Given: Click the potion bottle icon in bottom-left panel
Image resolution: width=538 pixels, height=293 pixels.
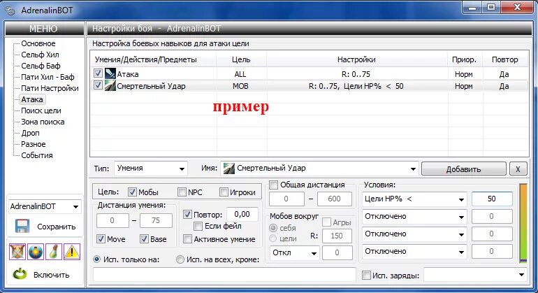Looking at the screenshot, I should (54, 252).
